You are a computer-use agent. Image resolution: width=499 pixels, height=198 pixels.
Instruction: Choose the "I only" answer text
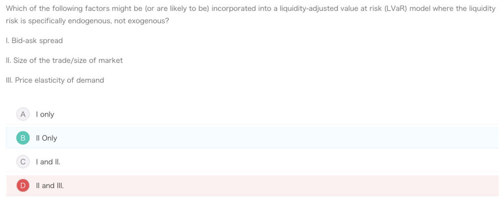point(45,115)
